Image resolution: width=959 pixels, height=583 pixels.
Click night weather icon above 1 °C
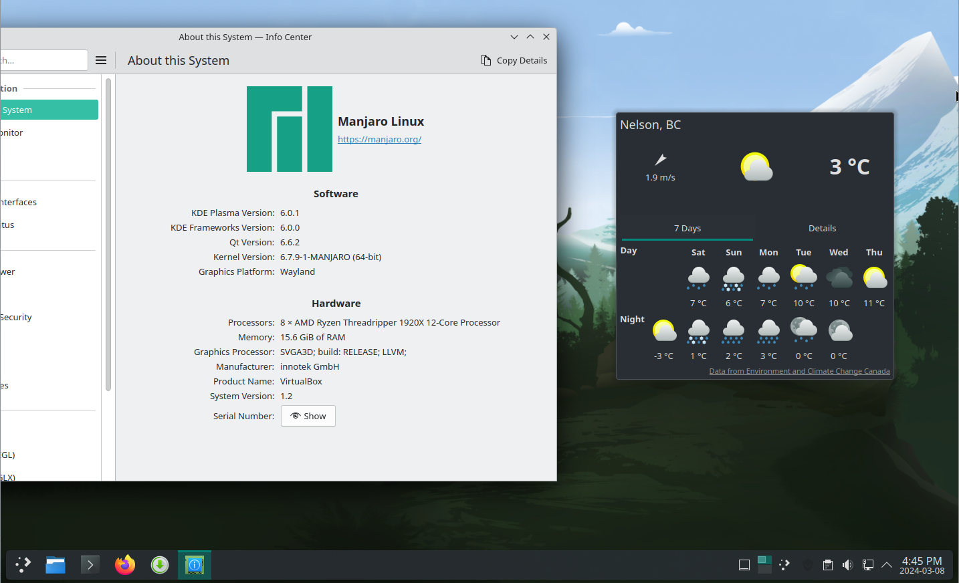[698, 331]
